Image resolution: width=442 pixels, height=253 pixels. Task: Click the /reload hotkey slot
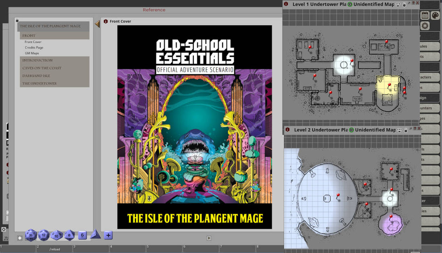pos(55,249)
